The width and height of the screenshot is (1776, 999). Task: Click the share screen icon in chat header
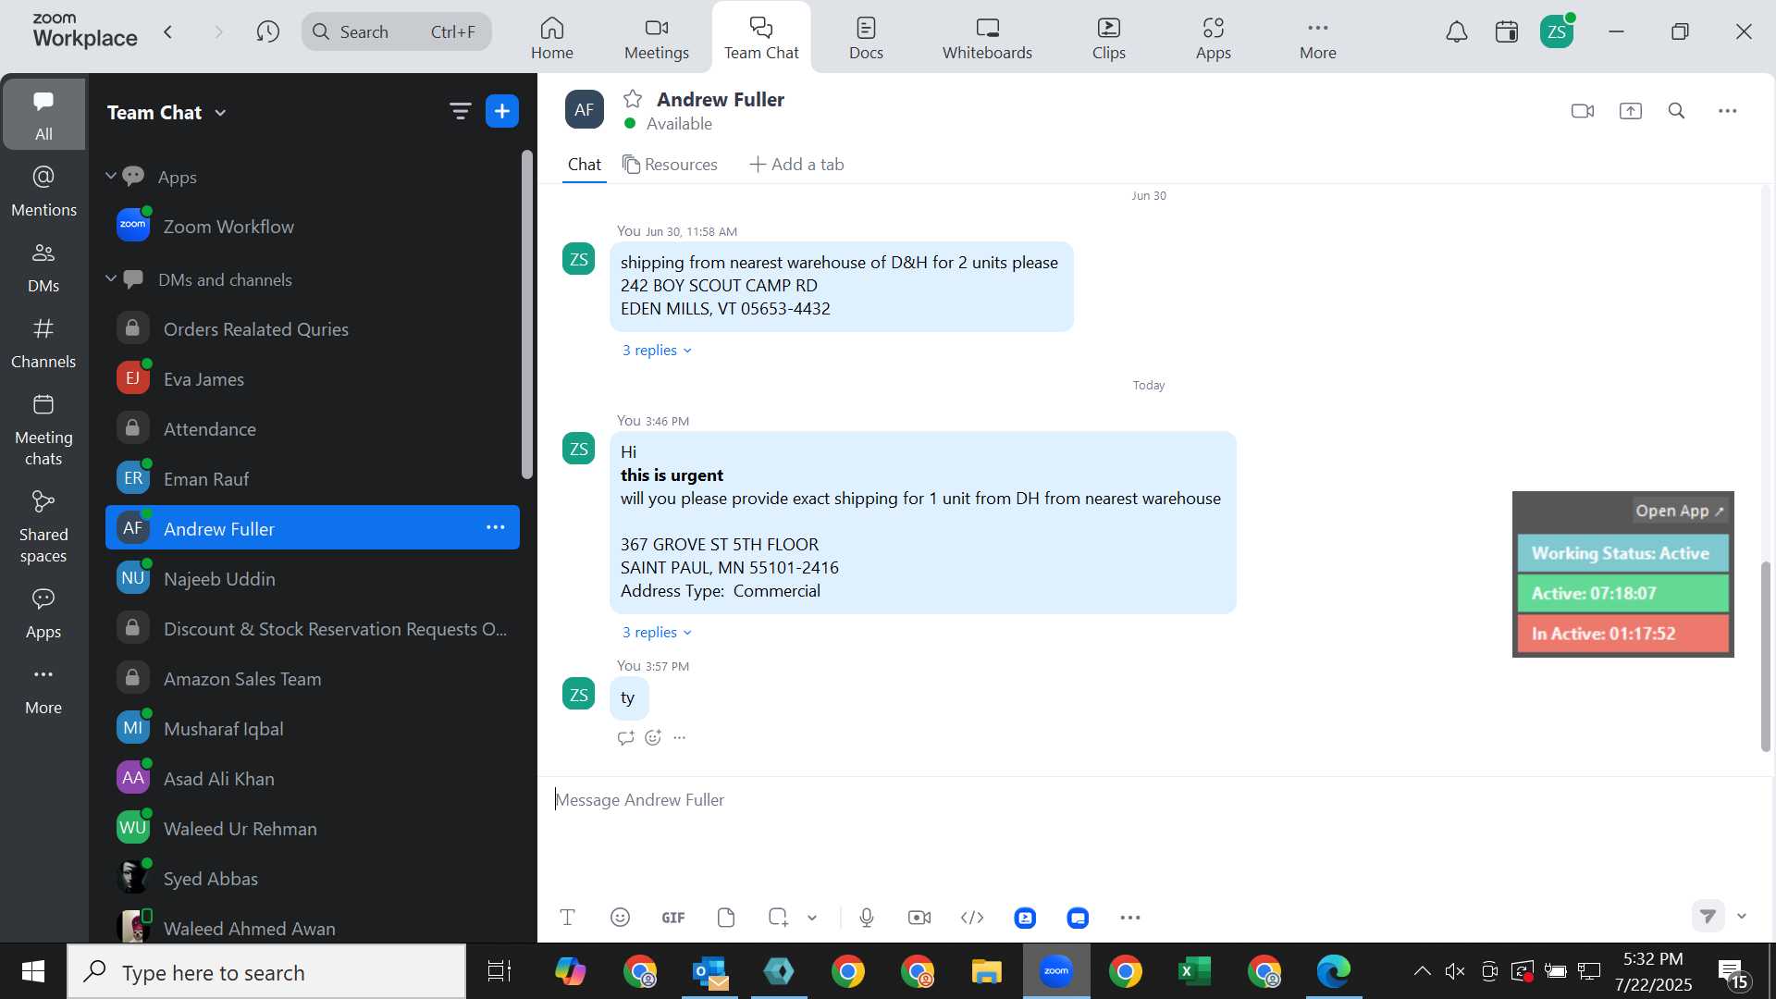tap(1630, 111)
